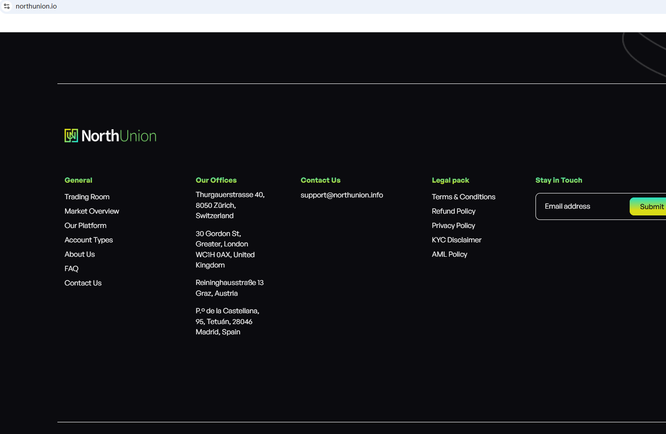The image size is (666, 434).
Task: Click Contact Us in General list
Action: pos(83,283)
